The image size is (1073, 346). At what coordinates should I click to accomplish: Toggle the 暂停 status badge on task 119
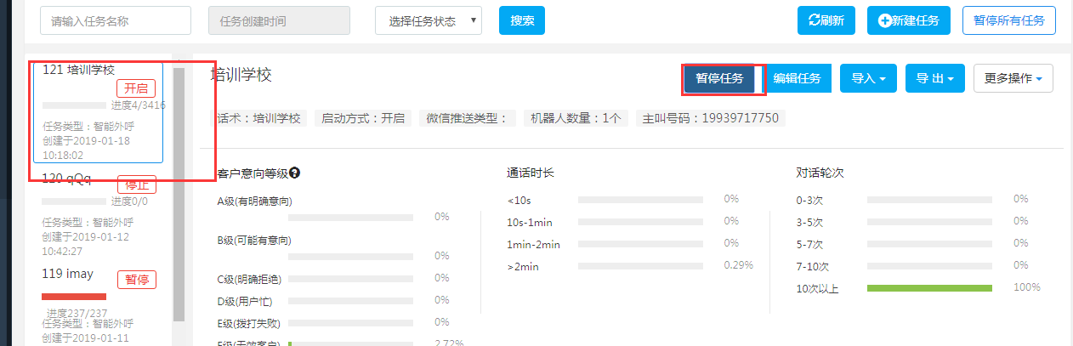pyautogui.click(x=136, y=280)
